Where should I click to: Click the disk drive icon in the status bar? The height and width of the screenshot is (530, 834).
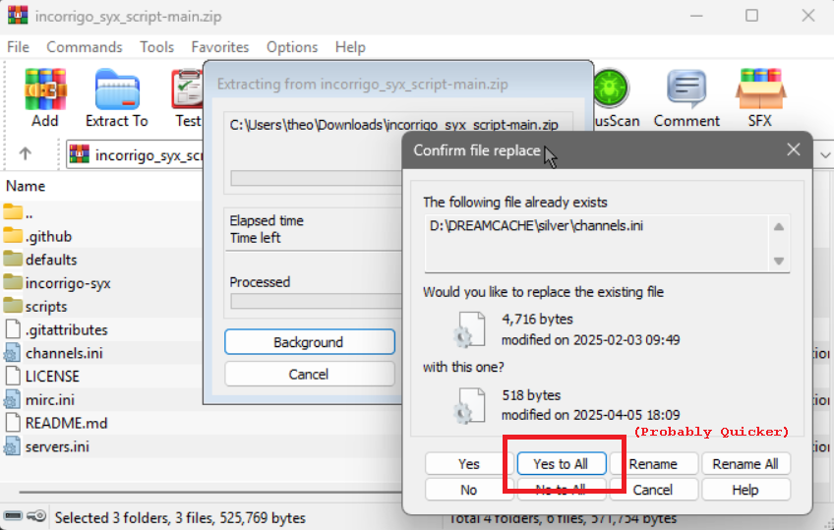[x=14, y=516]
